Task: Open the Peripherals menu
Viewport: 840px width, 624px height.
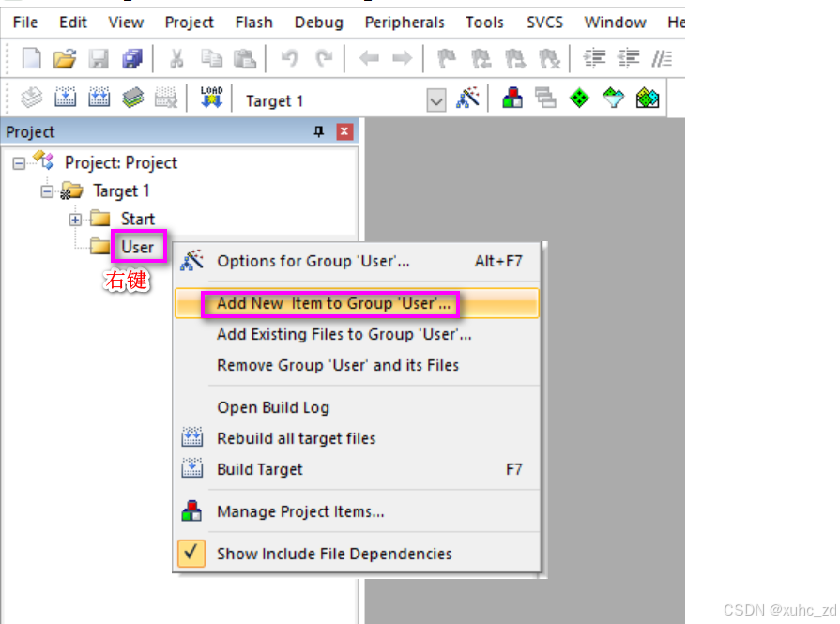Action: click(x=405, y=23)
